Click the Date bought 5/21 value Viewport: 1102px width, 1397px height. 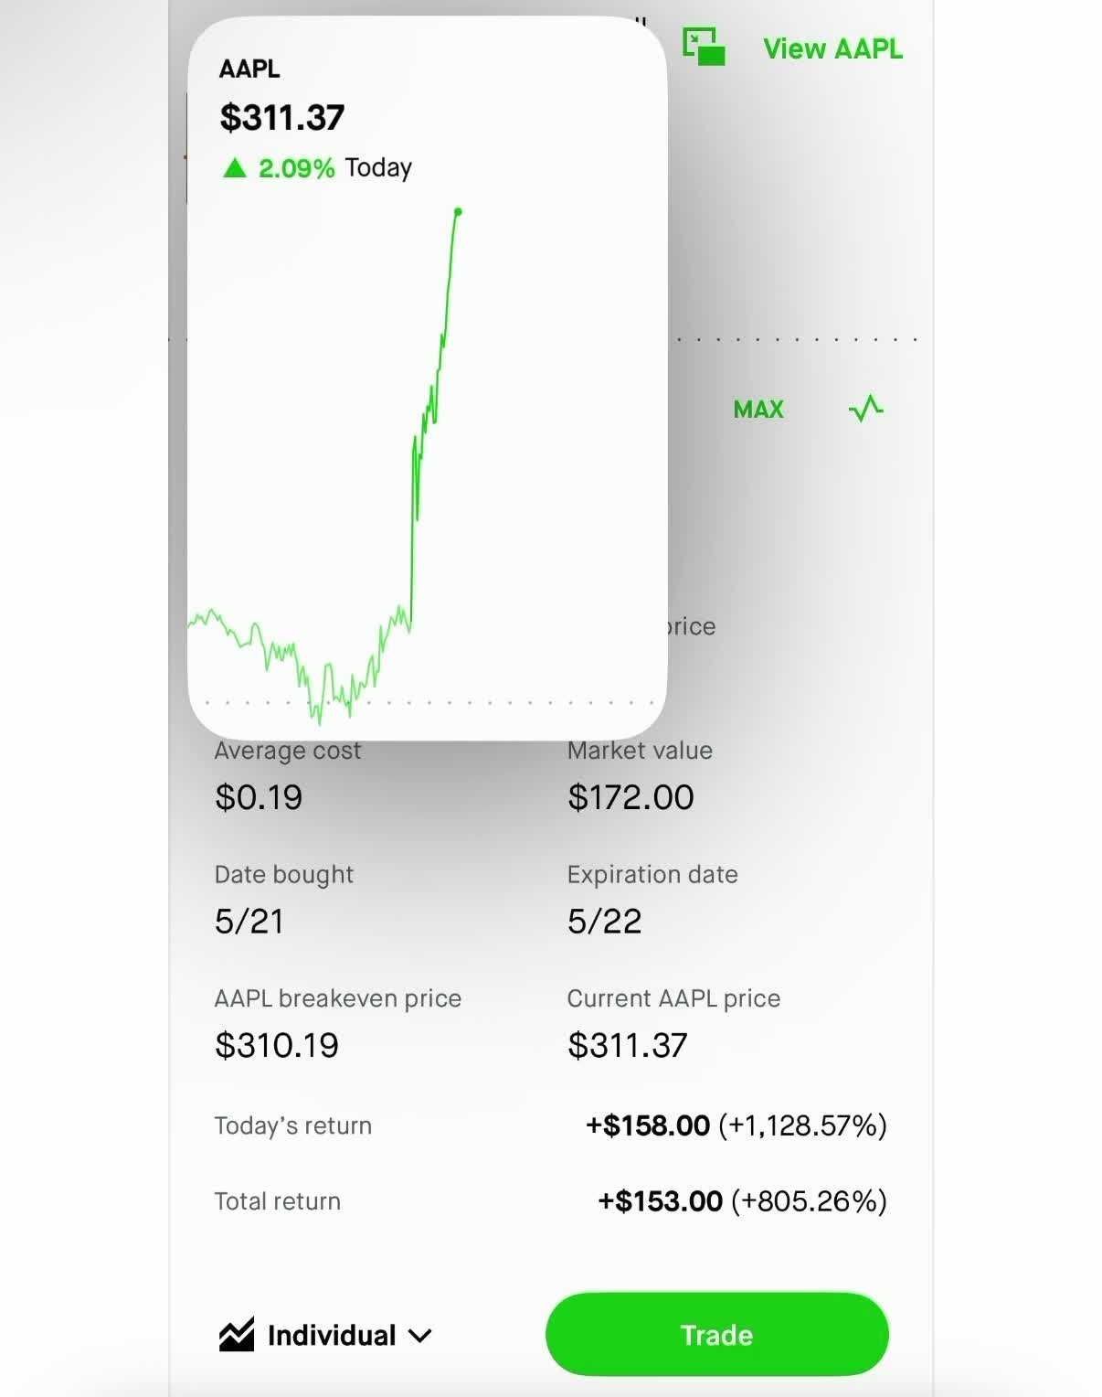click(x=249, y=921)
